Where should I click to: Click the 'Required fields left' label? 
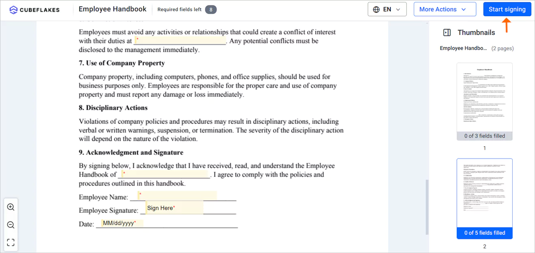[x=179, y=10]
